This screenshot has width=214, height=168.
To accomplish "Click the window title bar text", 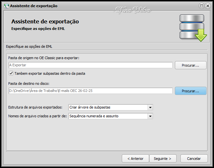I will (34, 6).
